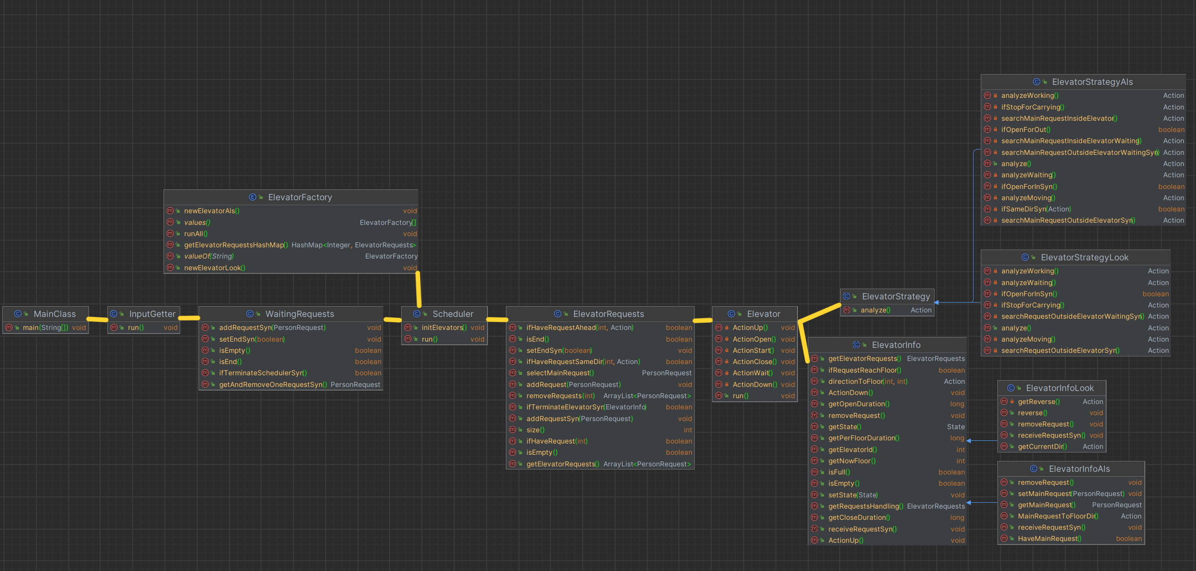Image resolution: width=1196 pixels, height=571 pixels.
Task: Select the InputGetter class header
Action: pos(152,314)
